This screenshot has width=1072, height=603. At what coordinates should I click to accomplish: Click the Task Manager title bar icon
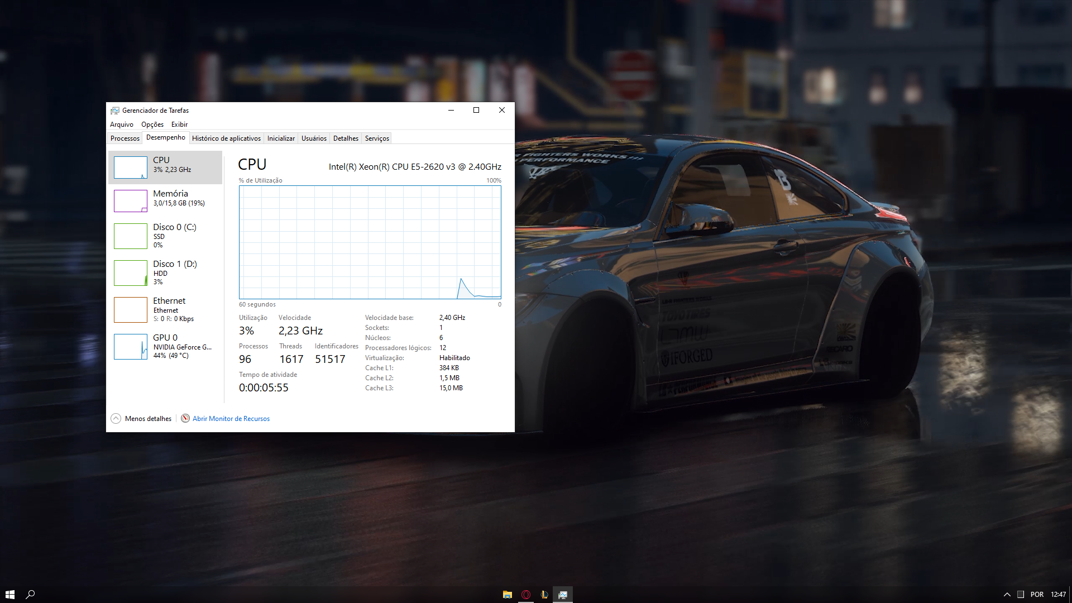click(115, 111)
